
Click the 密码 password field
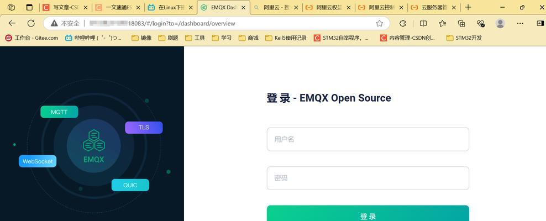[368, 178]
